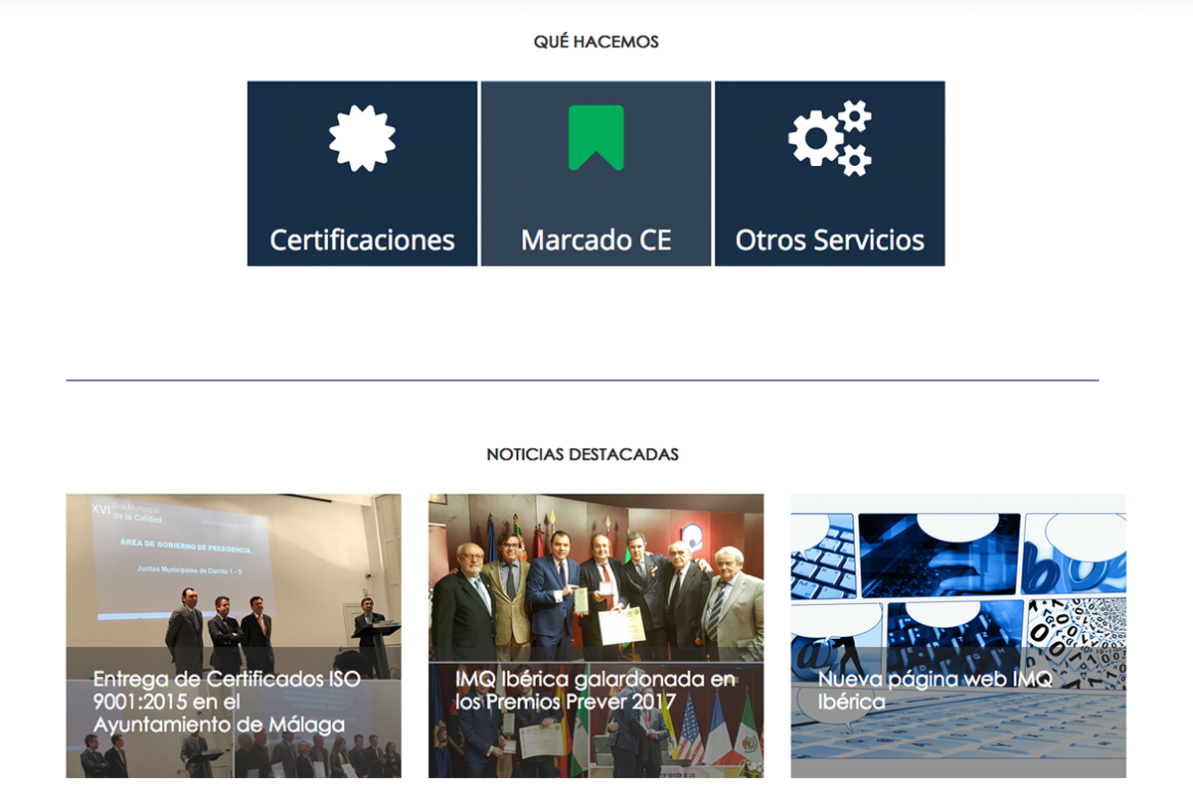Click the QUÉ HACEMOS section heading

coord(596,42)
